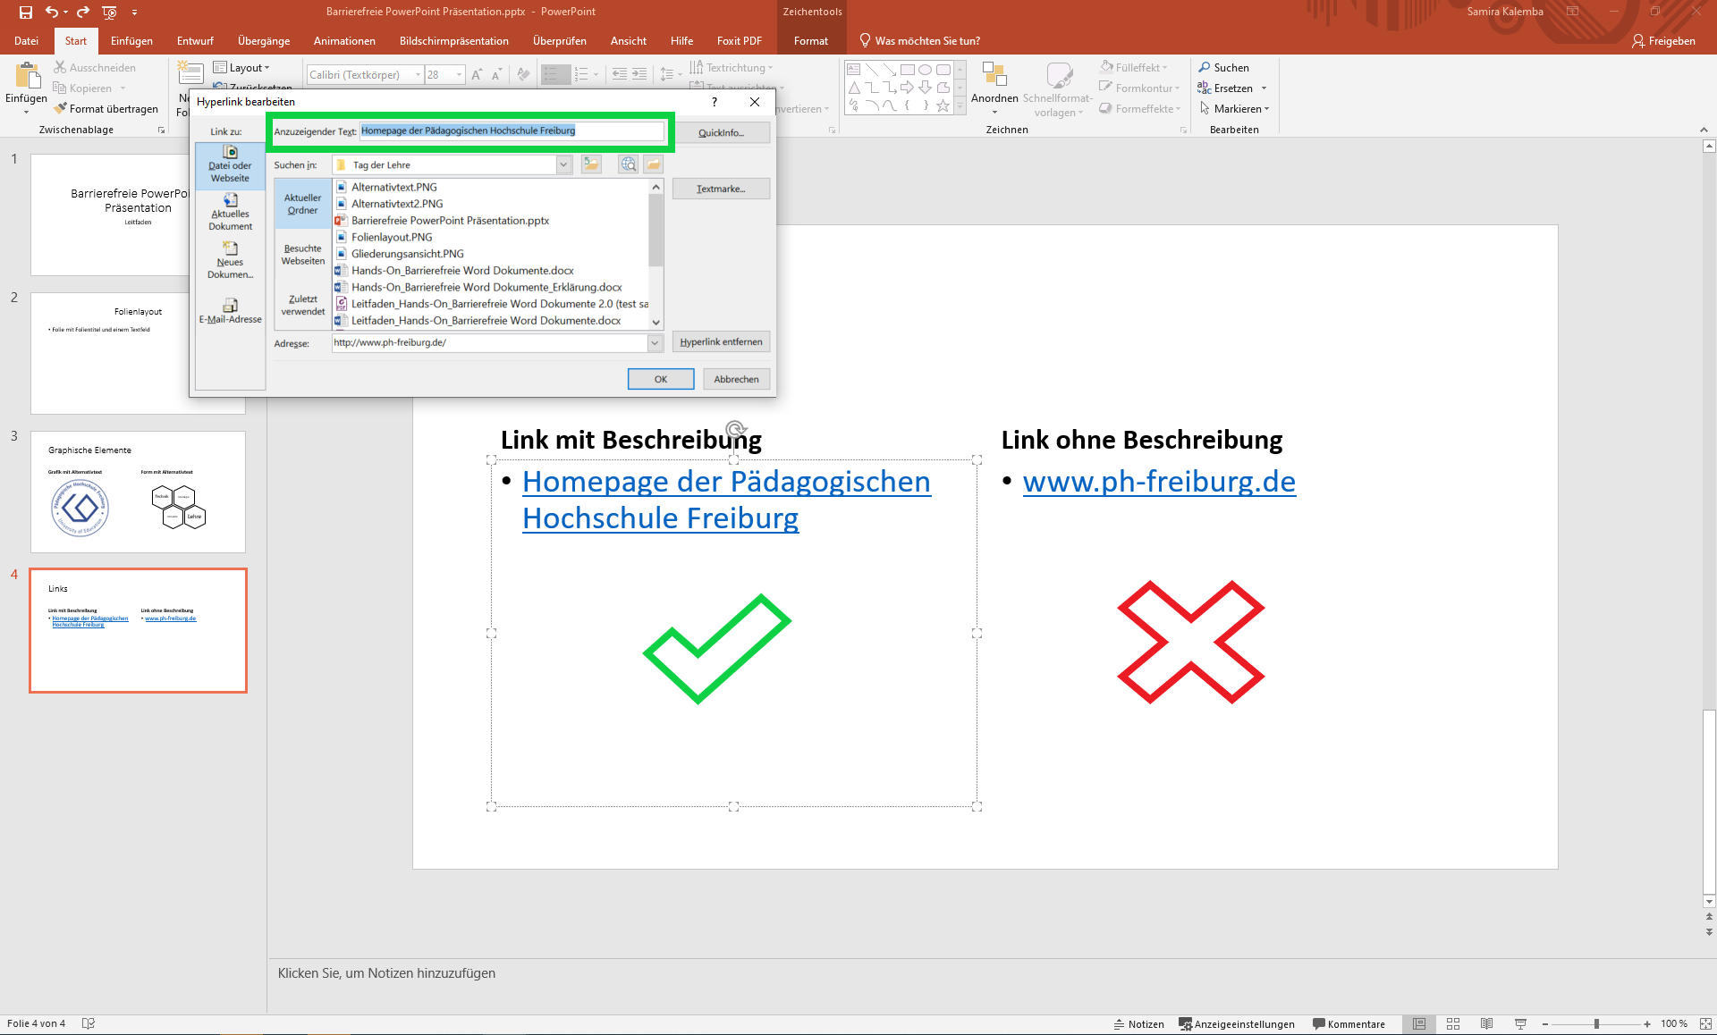The image size is (1717, 1035).
Task: Select Besuchte Webseiten view
Action: coord(302,255)
